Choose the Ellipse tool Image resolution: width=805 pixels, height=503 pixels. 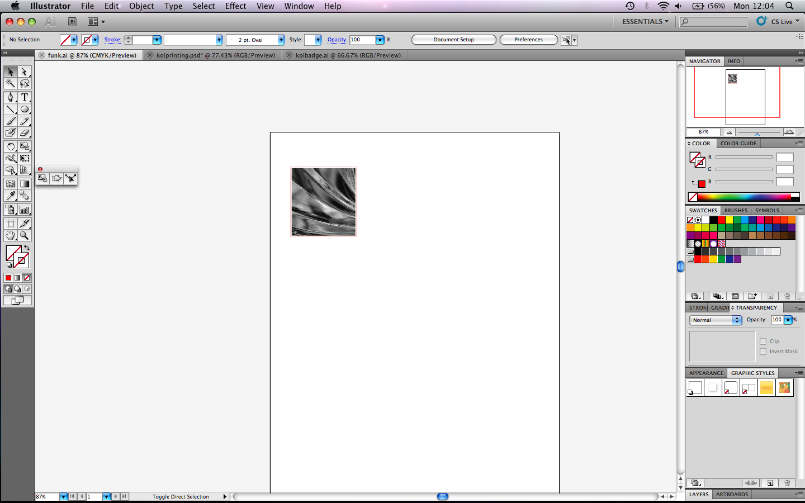coord(24,110)
